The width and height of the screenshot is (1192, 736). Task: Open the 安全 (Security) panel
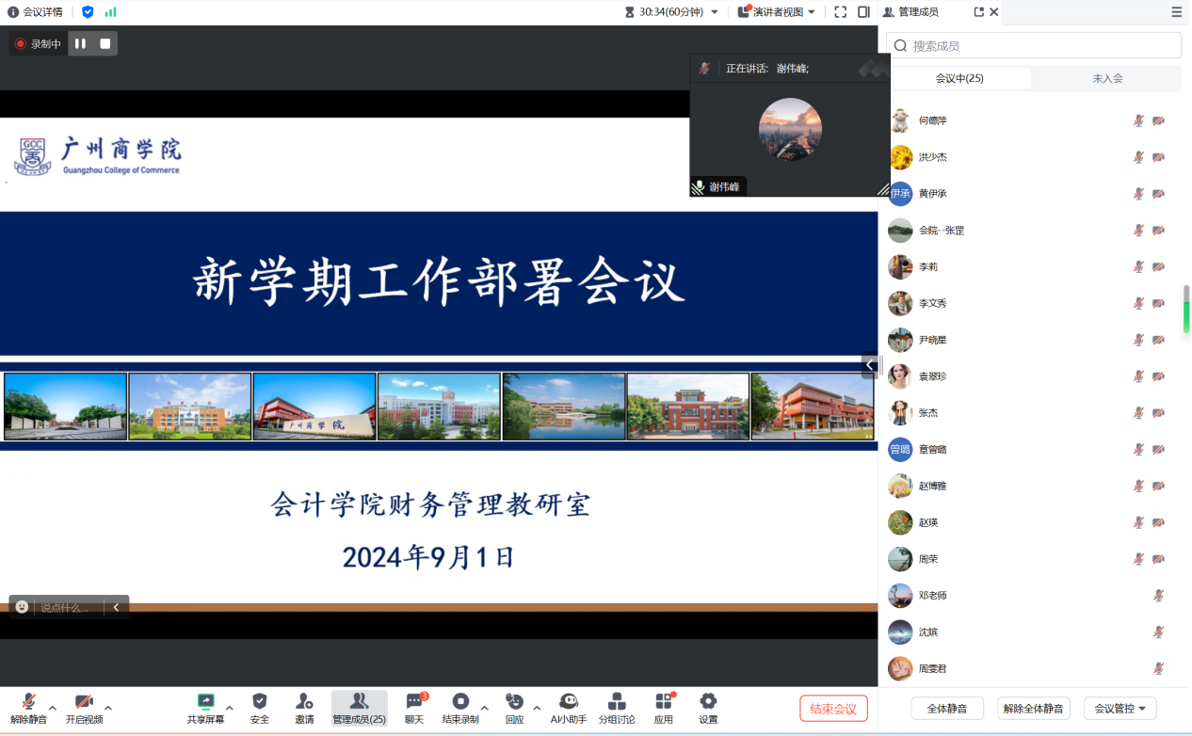tap(259, 708)
